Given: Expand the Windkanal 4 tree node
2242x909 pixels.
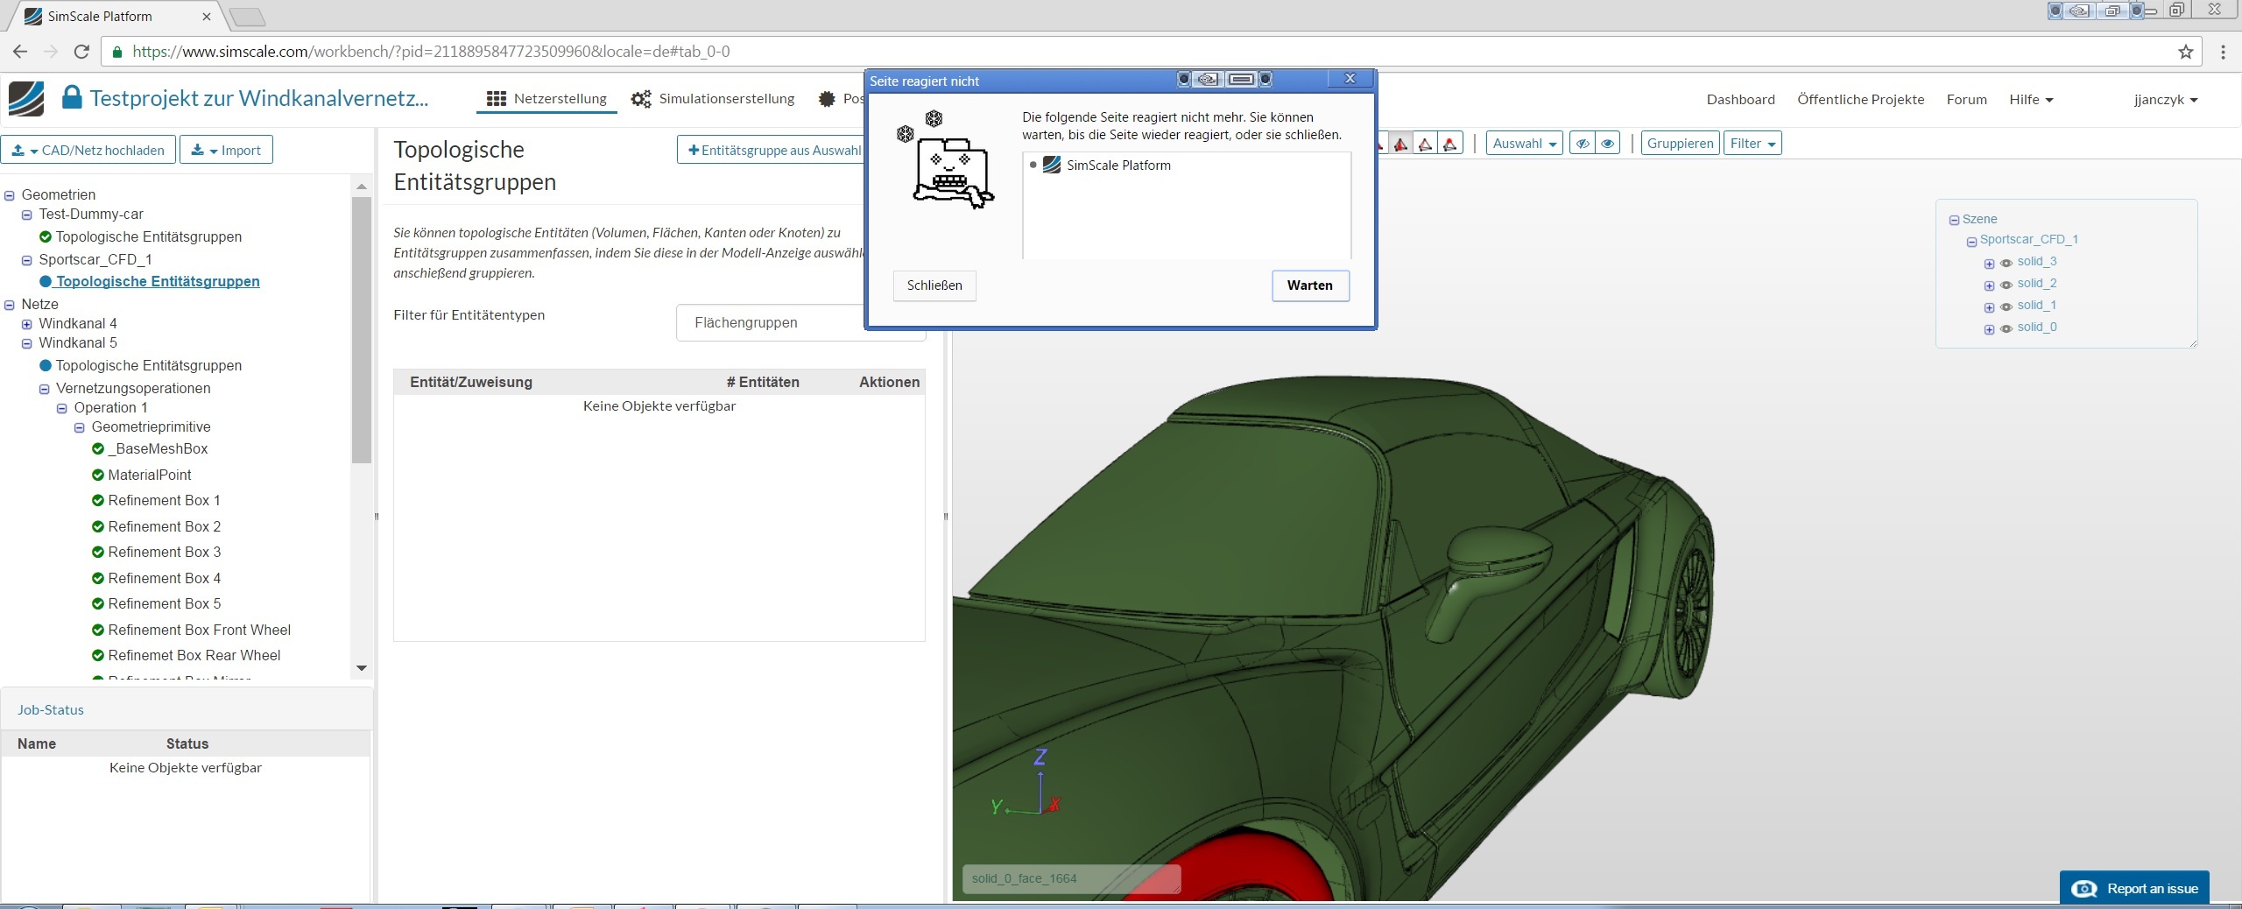Looking at the screenshot, I should [27, 324].
